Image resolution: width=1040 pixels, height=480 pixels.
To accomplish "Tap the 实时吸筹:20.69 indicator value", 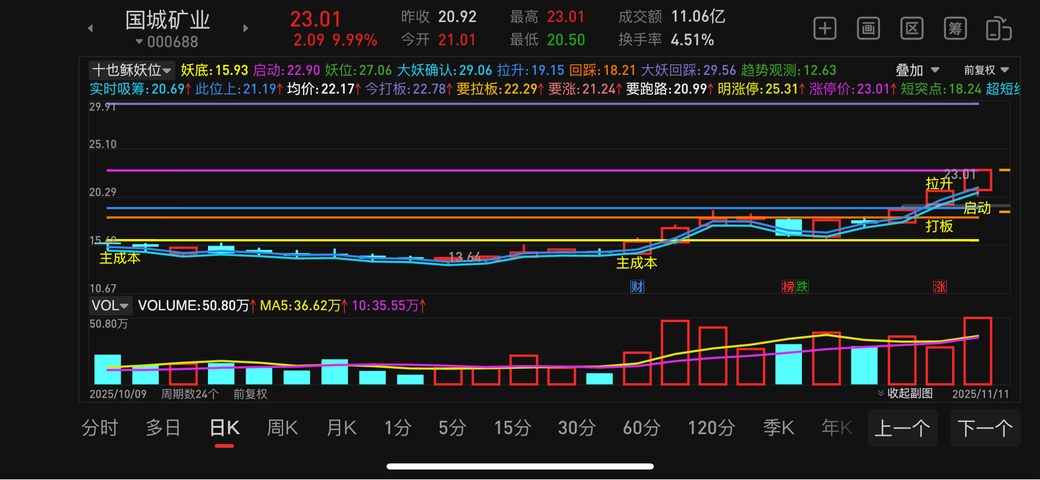I will [x=141, y=89].
